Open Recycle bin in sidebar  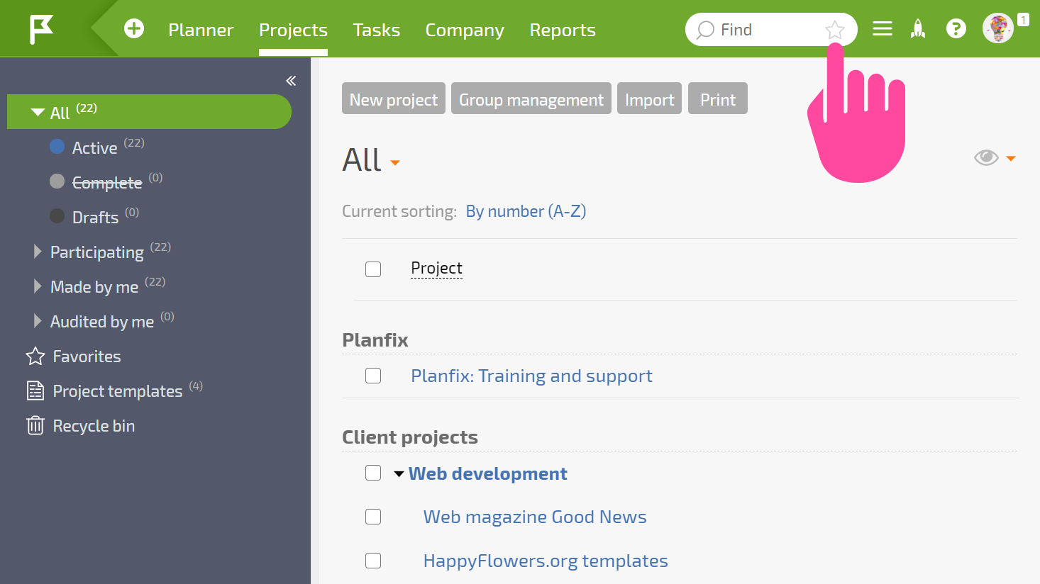pos(94,426)
